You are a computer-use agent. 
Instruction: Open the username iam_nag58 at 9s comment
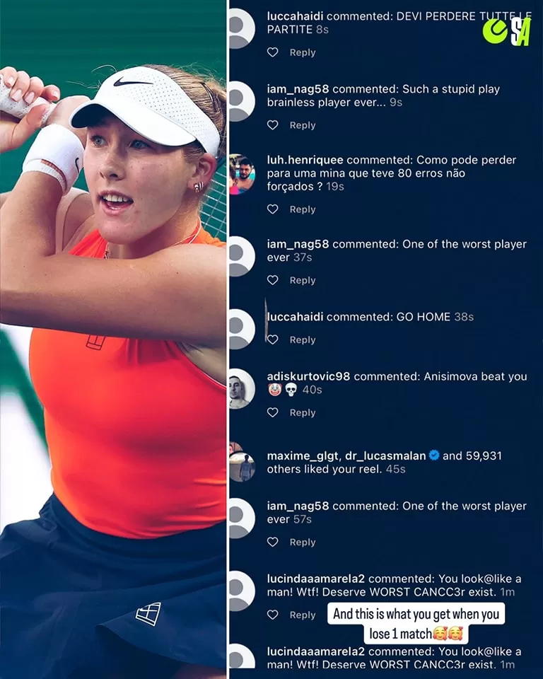tap(298, 89)
